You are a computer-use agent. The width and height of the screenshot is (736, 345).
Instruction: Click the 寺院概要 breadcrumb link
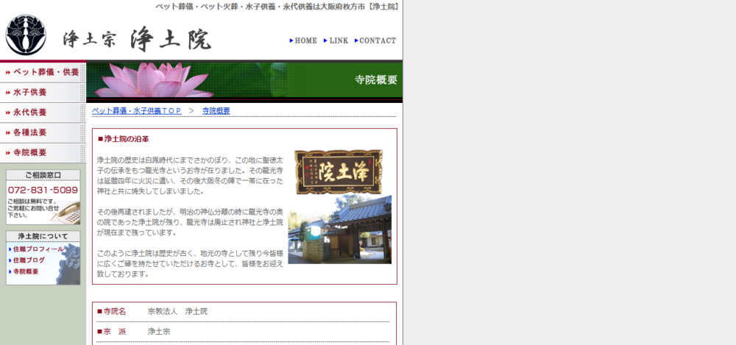click(216, 111)
